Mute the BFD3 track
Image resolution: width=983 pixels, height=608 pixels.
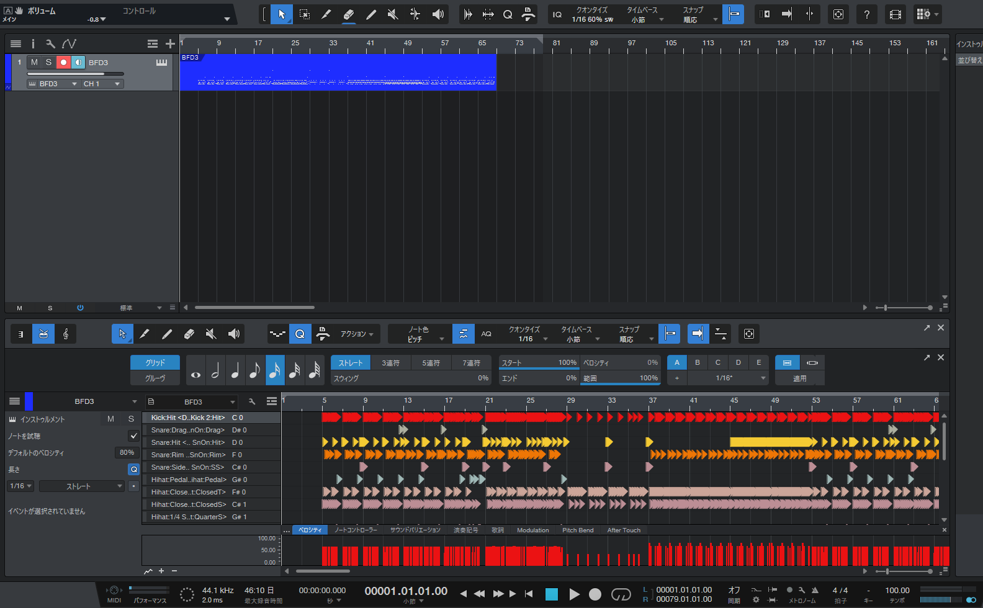(x=34, y=62)
